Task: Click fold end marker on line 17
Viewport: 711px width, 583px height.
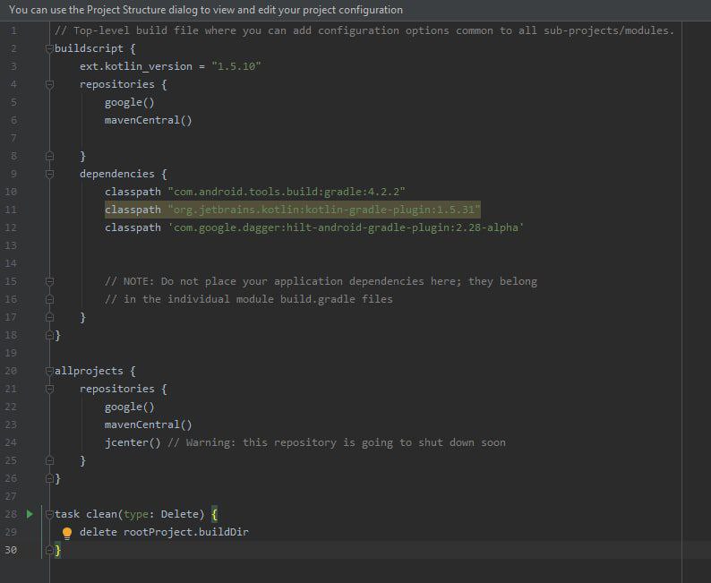Action: click(50, 317)
